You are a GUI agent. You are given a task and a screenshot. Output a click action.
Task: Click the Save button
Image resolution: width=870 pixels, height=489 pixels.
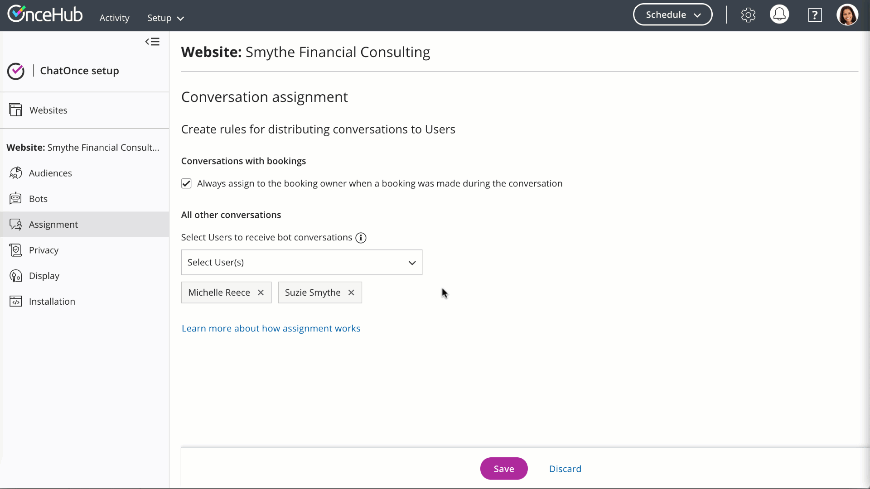tap(503, 469)
